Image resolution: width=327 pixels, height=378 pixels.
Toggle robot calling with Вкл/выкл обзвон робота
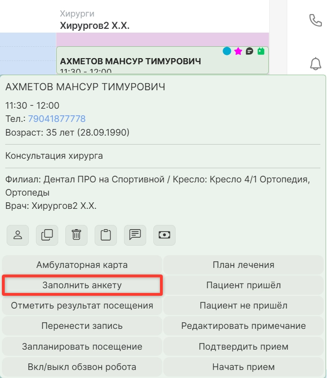click(x=82, y=367)
